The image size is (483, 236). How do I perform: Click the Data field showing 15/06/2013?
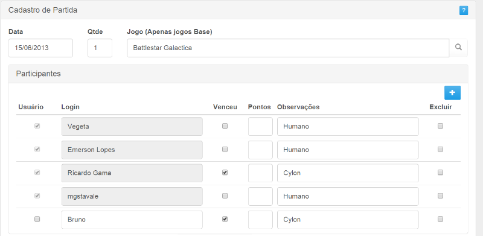(40, 48)
